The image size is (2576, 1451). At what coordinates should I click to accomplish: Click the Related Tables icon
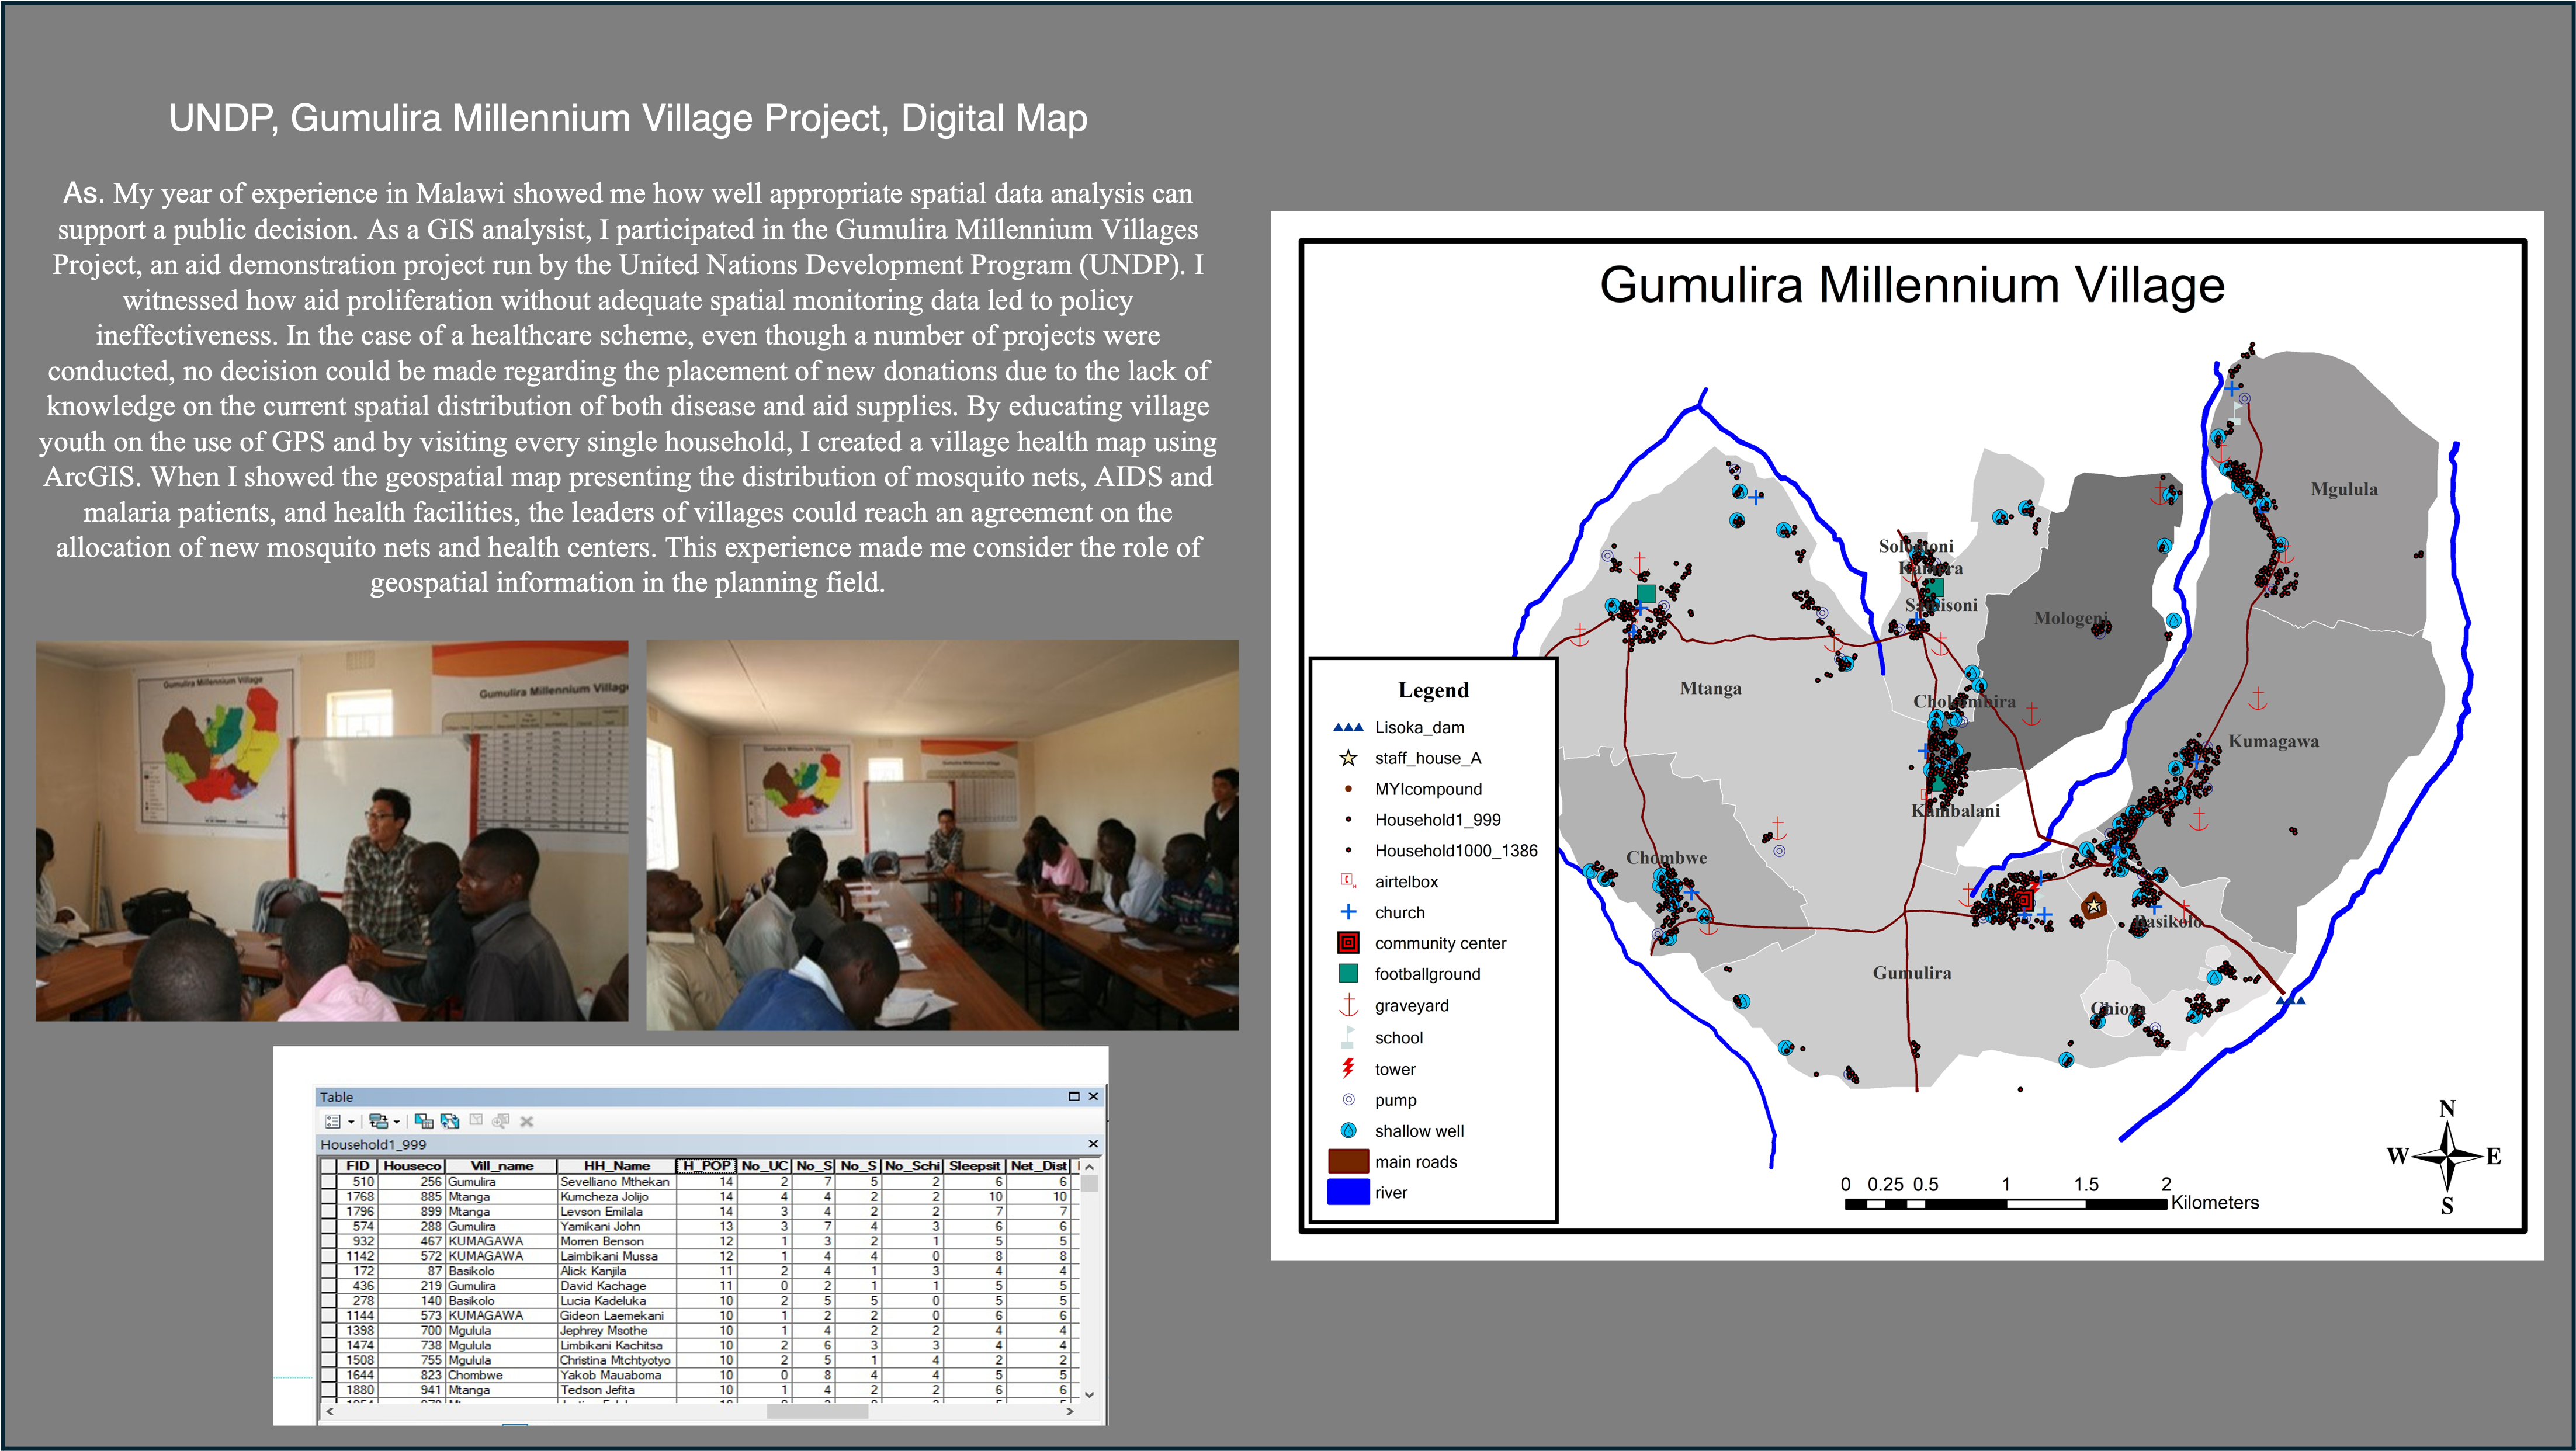coord(378,1121)
